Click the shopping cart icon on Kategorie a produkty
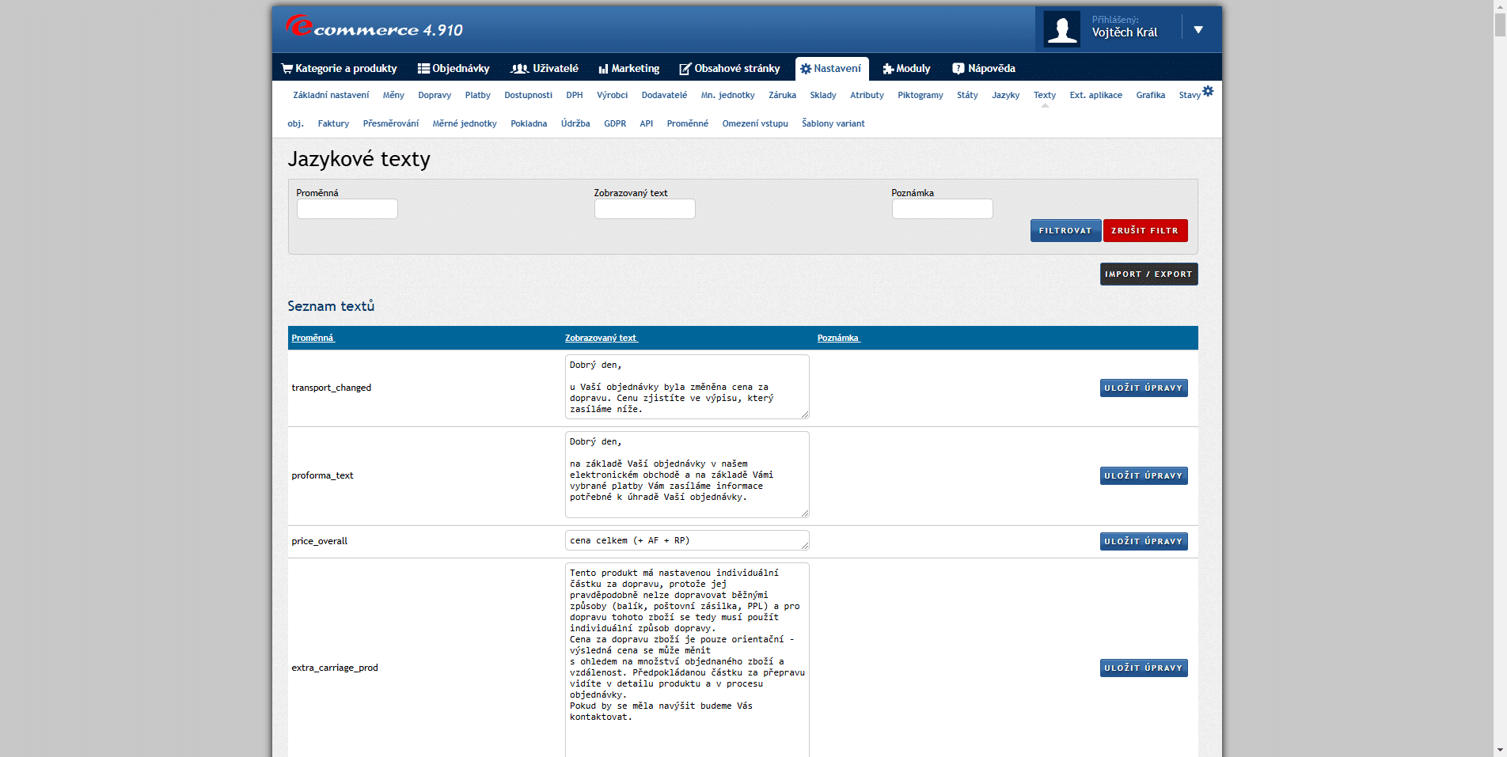This screenshot has width=1507, height=757. pos(288,68)
